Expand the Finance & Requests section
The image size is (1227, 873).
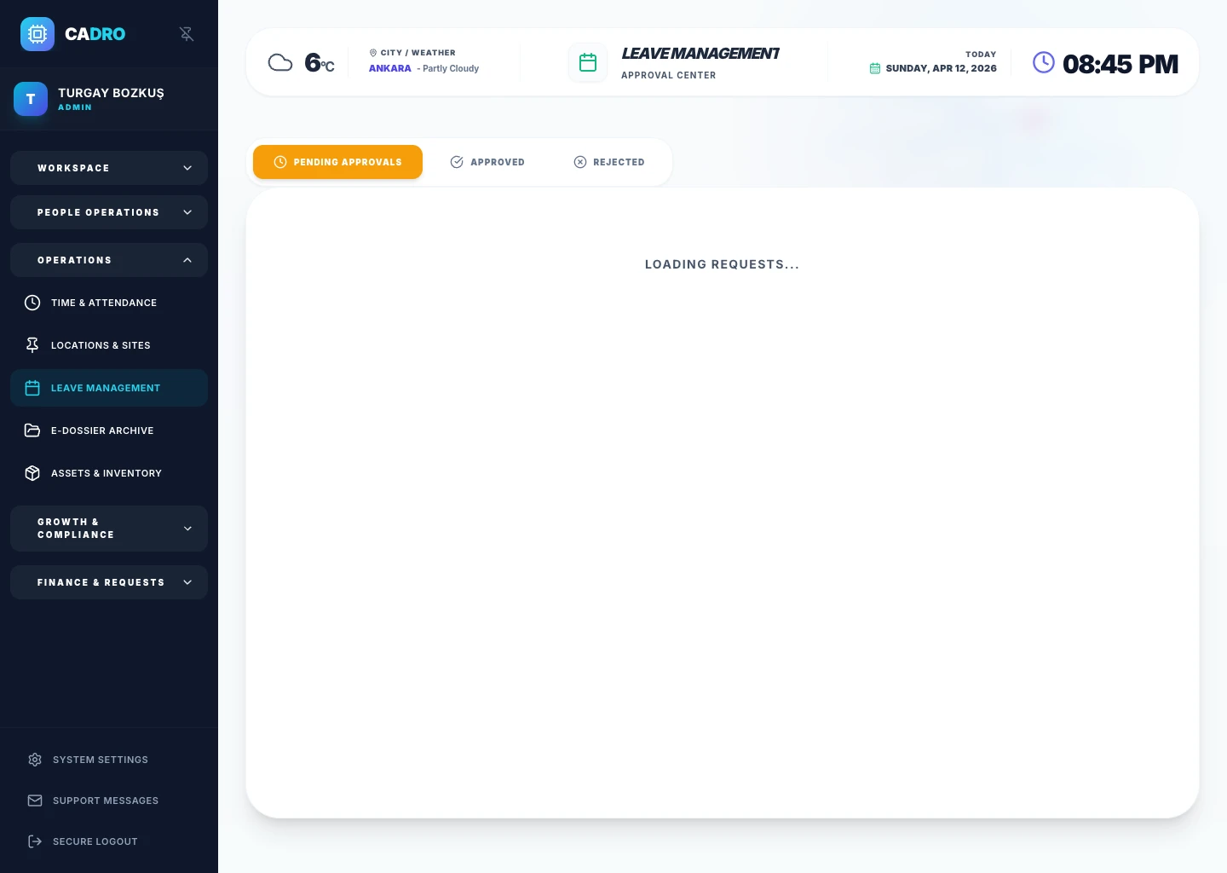(109, 582)
